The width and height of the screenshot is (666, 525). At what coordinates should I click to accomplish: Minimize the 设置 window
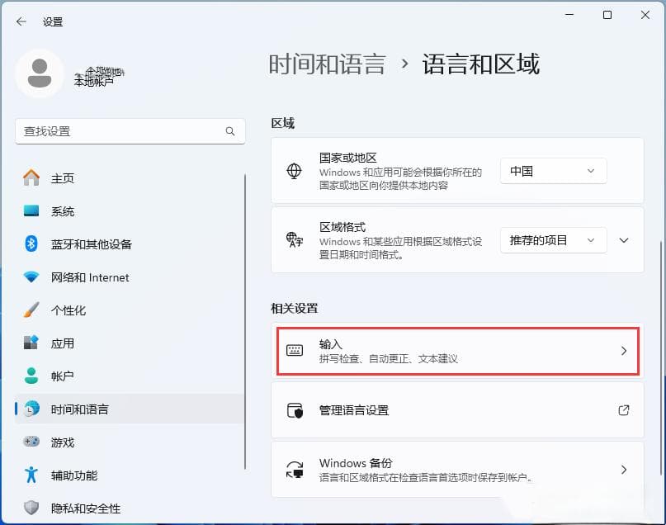569,16
